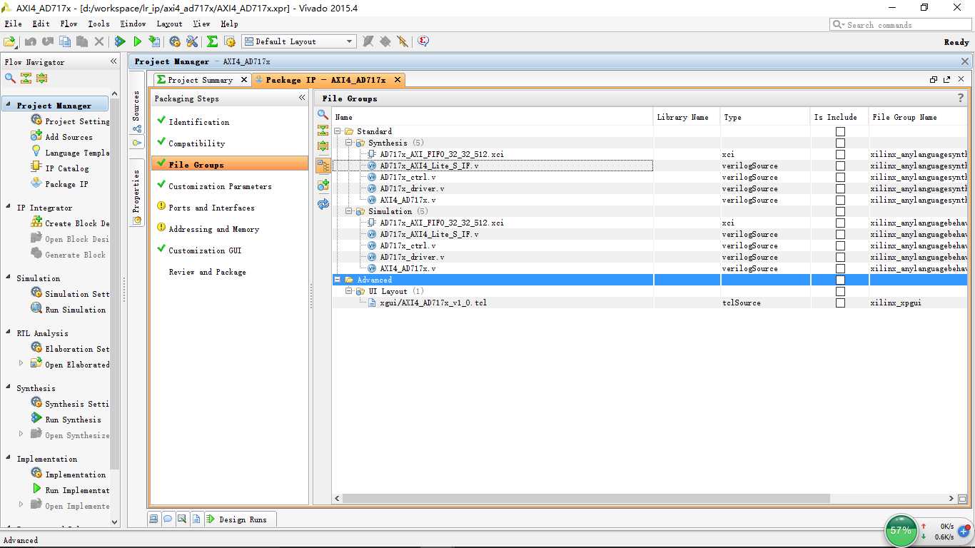Click Run Synthesis in Flow Navigator
Screen dimensions: 975x548
[73, 420]
